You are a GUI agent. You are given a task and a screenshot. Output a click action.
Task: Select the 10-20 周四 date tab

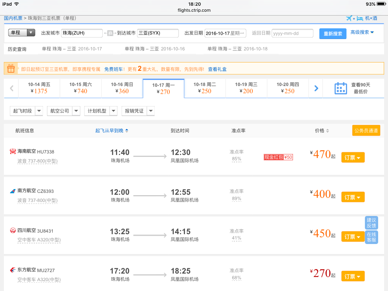click(x=288, y=88)
